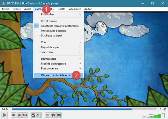The width and height of the screenshot is (168, 119).
Task: Expand the Trunchiere submenu
Action: pos(59,52)
